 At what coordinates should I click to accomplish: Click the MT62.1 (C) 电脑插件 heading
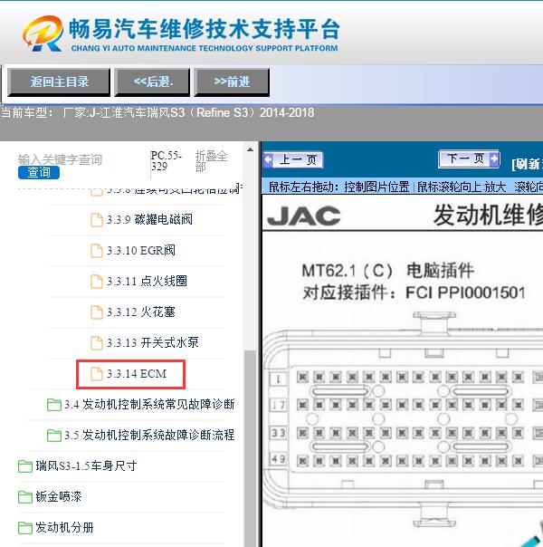(x=387, y=271)
